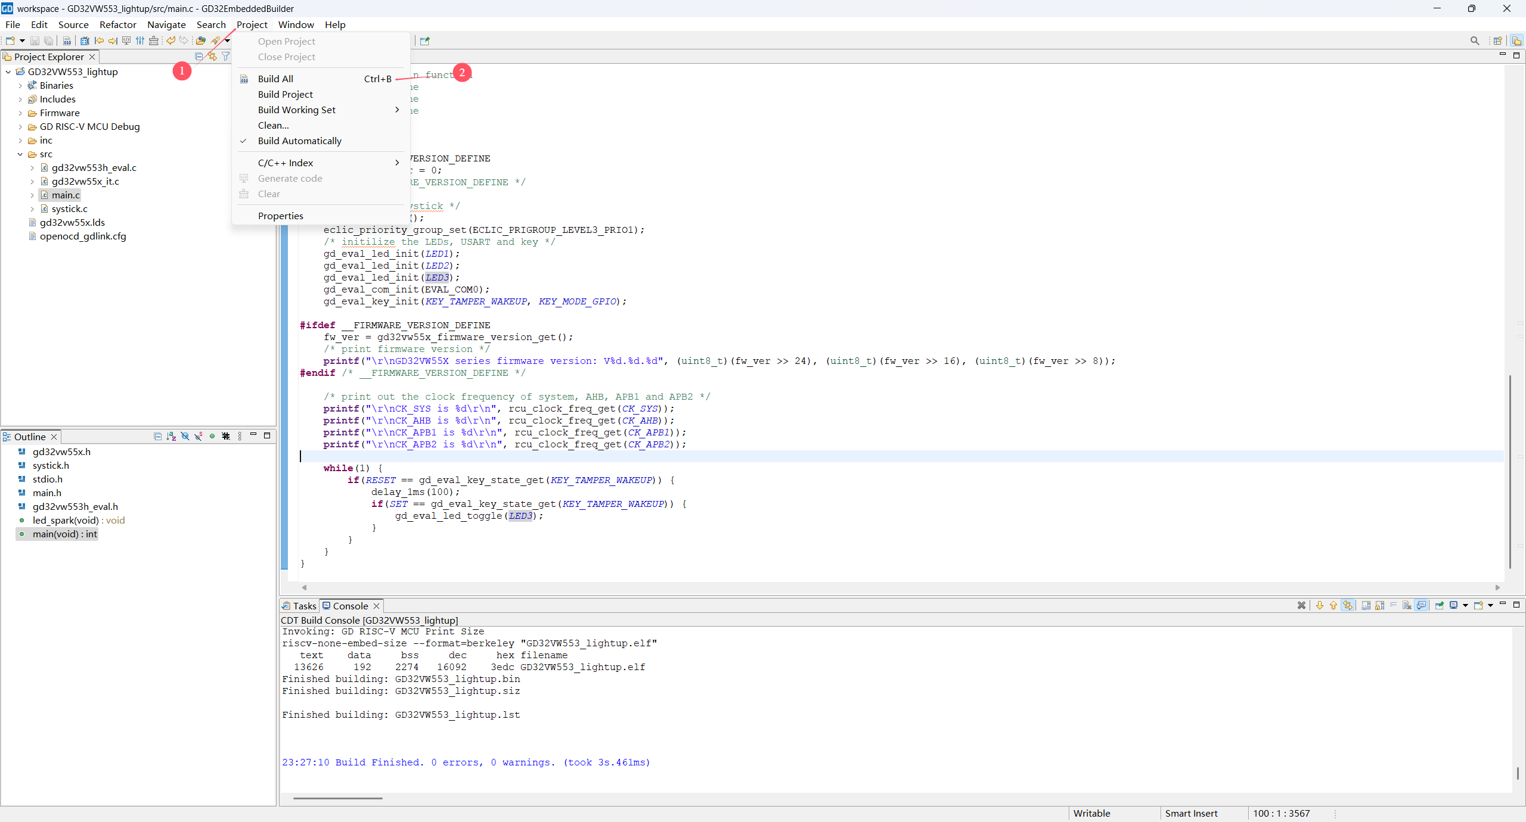The image size is (1526, 822).
Task: Click the magnifier search icon at top right
Action: [x=1474, y=41]
